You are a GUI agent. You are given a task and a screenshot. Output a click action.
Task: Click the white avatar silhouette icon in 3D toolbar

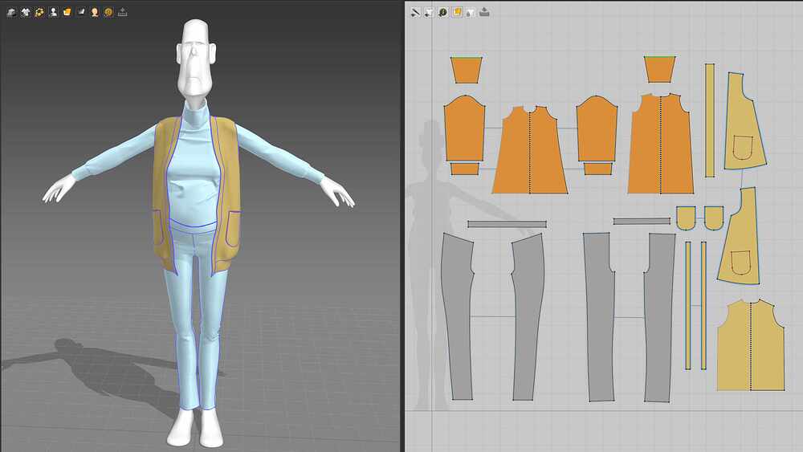53,12
